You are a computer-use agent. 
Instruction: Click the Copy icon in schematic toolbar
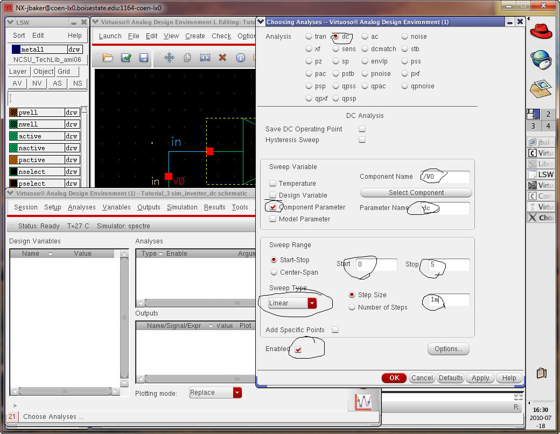point(187,58)
